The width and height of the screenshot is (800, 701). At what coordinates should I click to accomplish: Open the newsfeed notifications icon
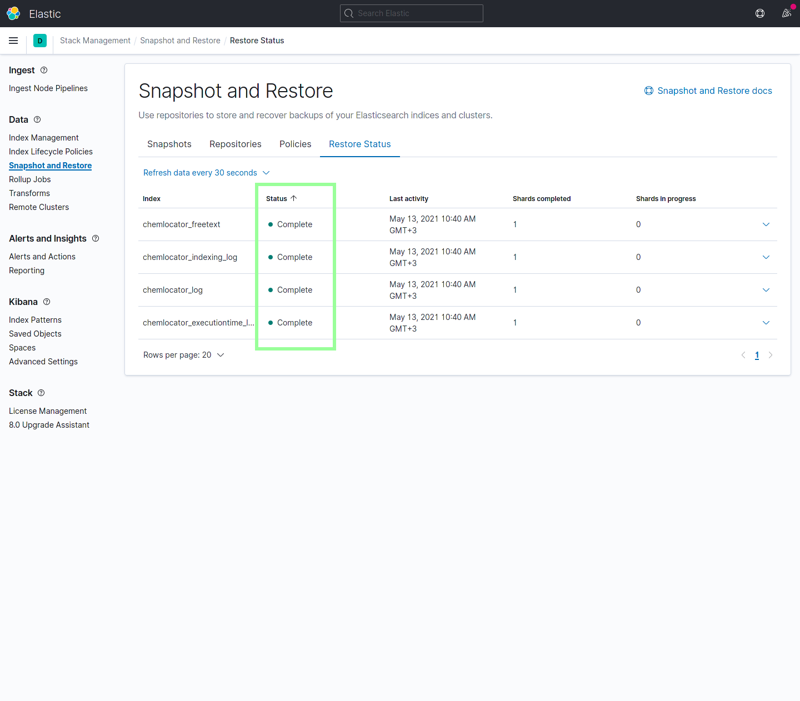coord(787,13)
